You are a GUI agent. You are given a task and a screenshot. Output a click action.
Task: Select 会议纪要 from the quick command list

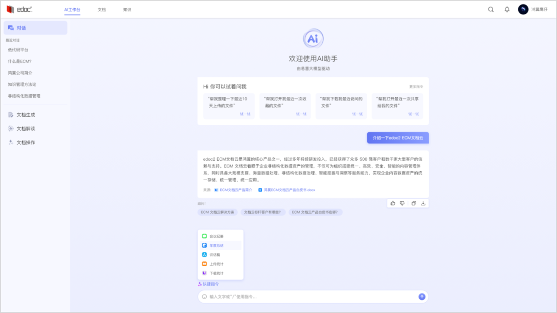tap(220, 236)
